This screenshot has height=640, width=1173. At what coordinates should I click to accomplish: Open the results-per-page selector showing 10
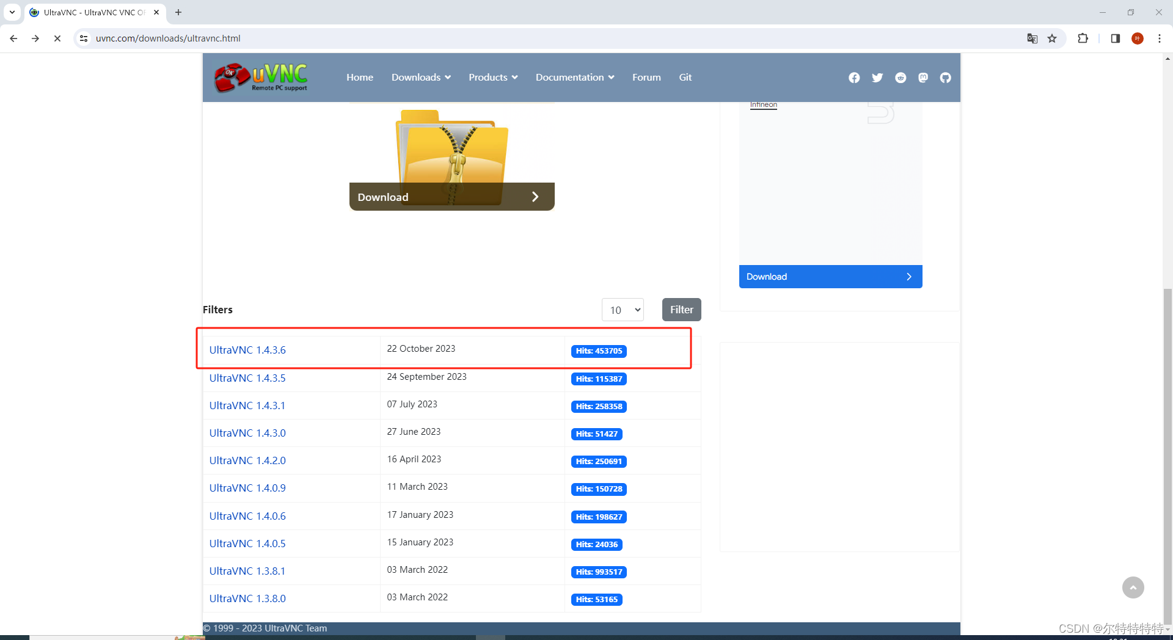(623, 310)
